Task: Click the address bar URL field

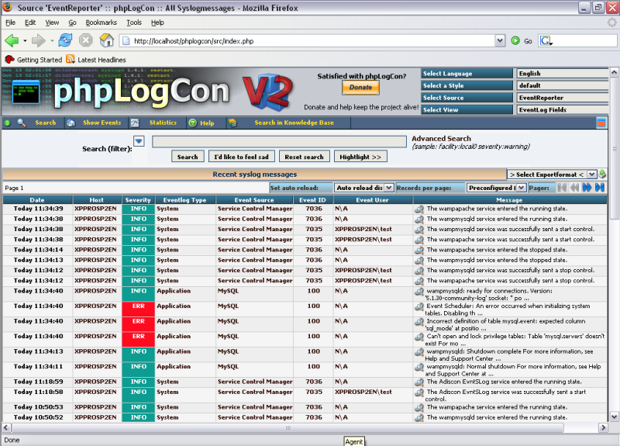Action: coord(307,41)
